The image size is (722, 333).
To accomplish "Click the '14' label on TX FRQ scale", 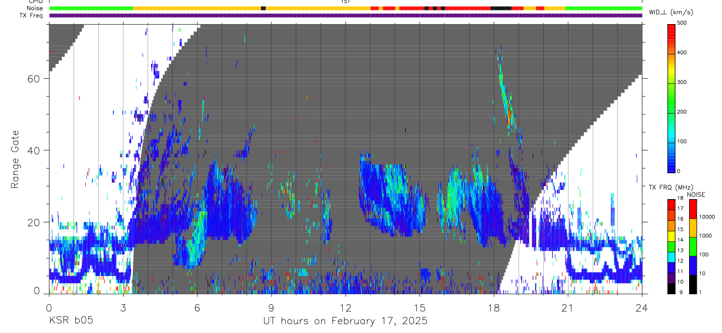I will click(680, 240).
